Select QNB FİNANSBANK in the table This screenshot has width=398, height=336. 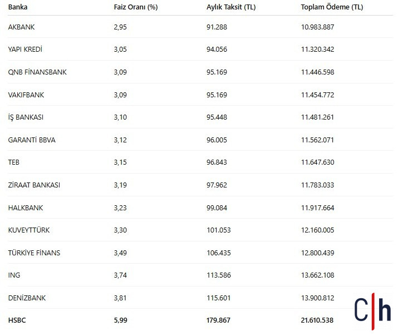coord(37,72)
